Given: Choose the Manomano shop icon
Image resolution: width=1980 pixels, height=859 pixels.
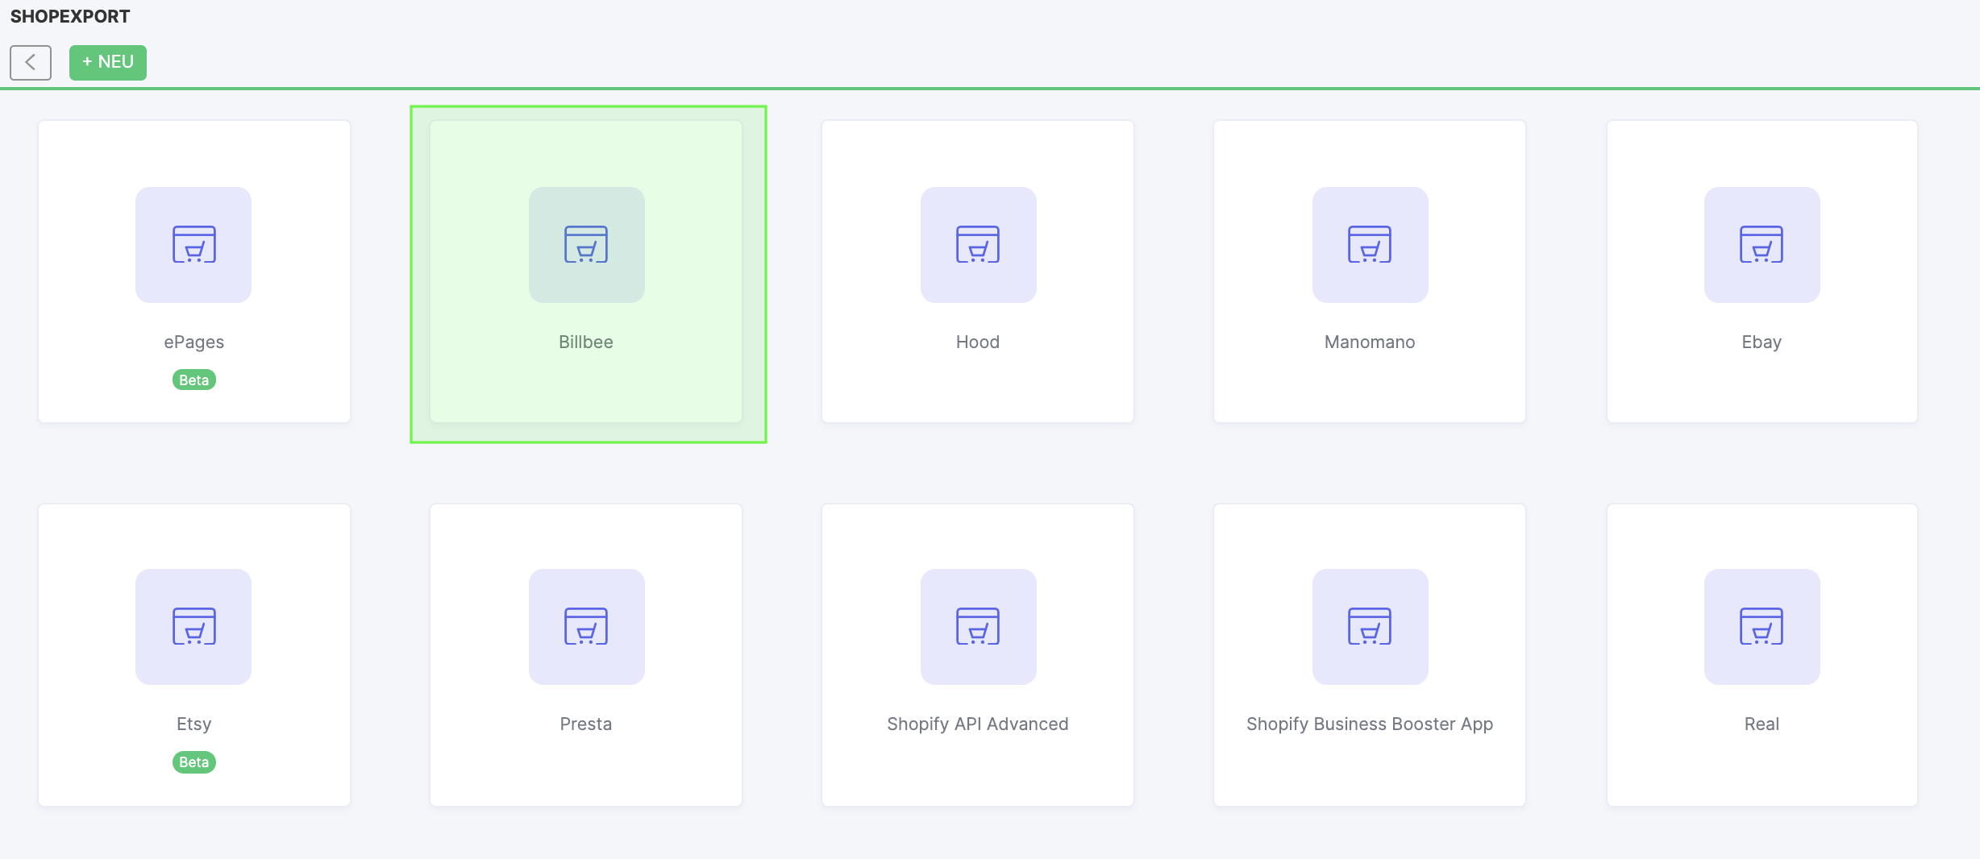Looking at the screenshot, I should pos(1370,245).
